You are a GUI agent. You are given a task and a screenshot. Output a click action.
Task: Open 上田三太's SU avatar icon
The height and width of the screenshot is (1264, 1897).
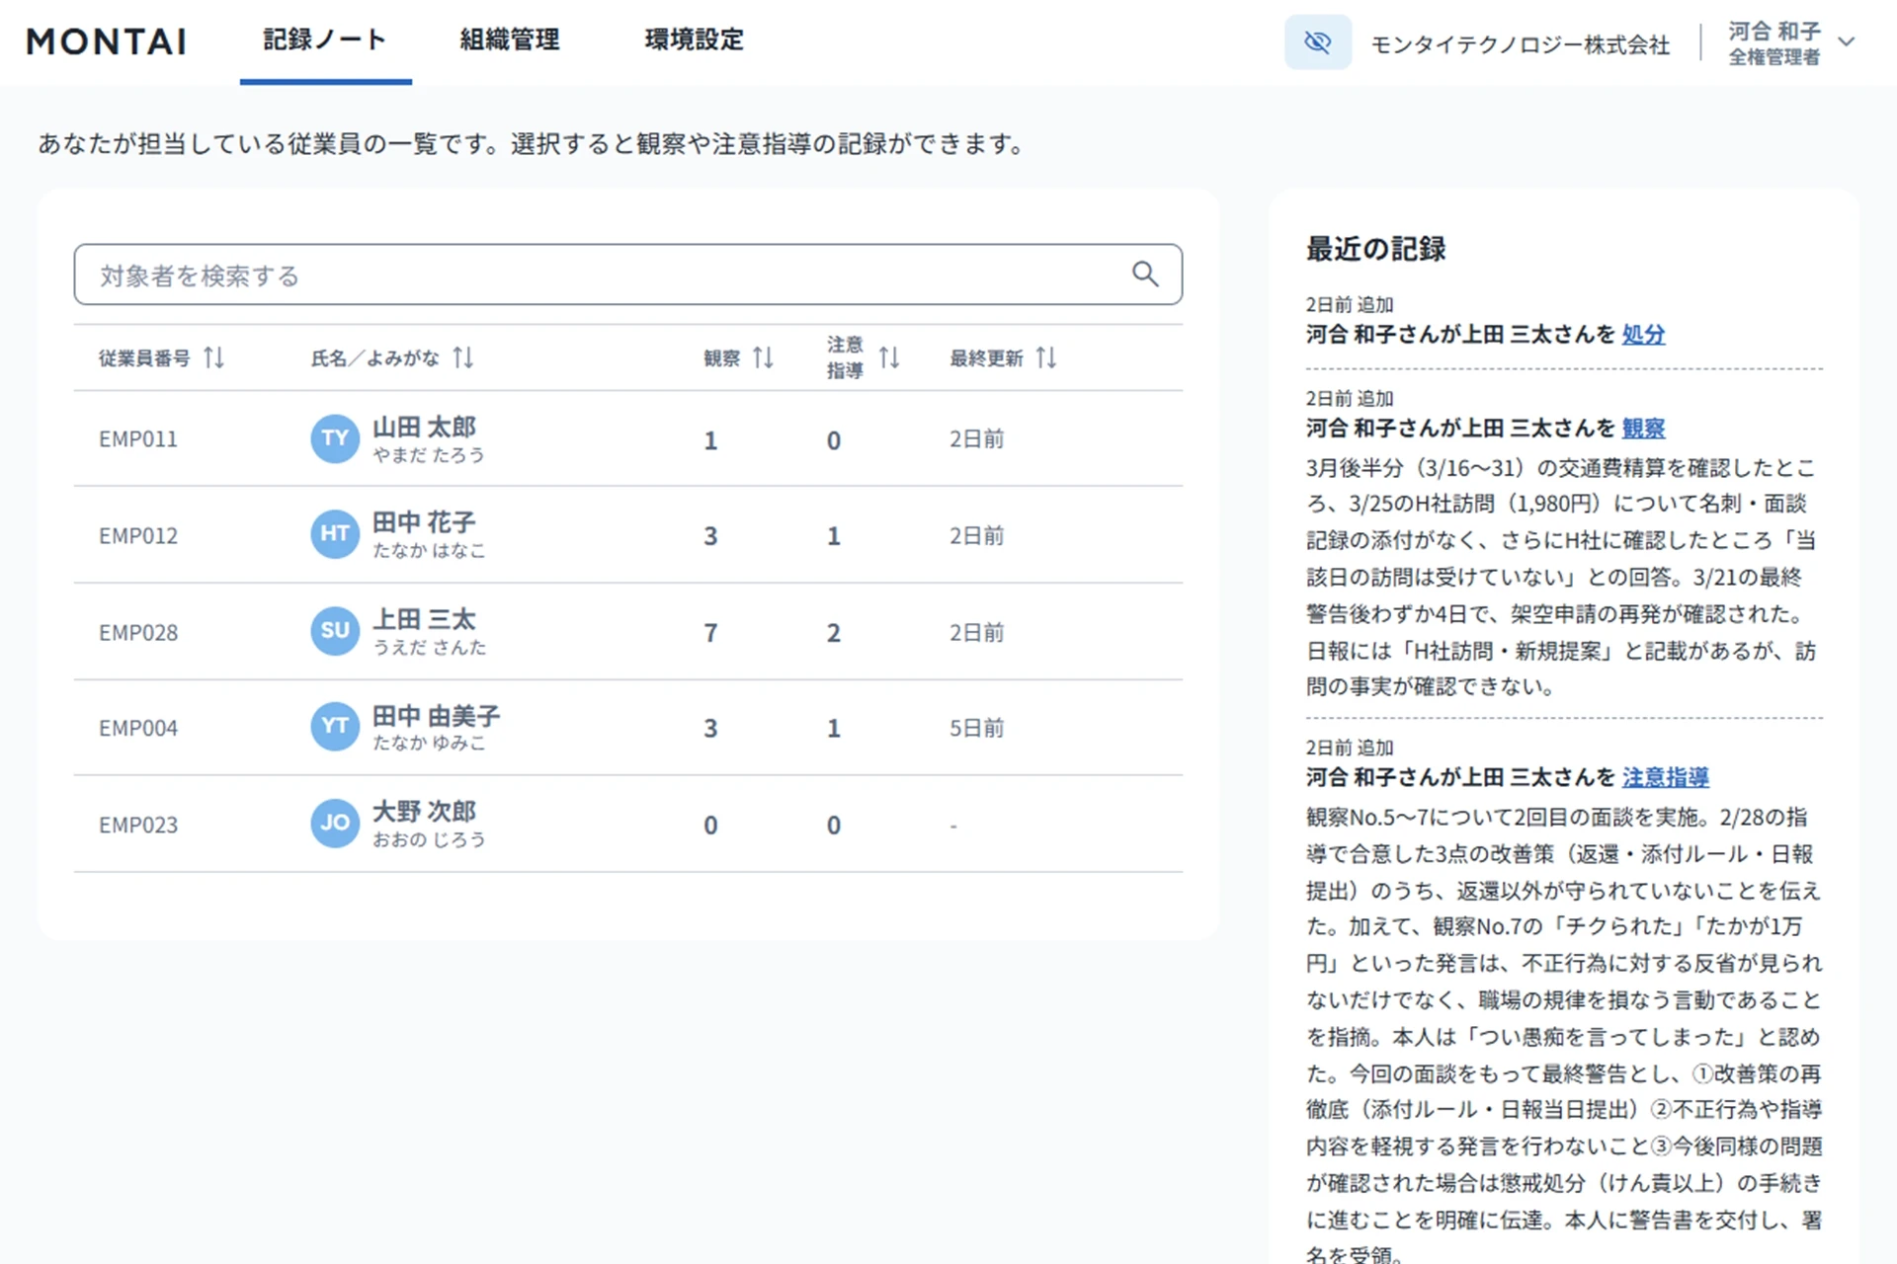pyautogui.click(x=334, y=631)
